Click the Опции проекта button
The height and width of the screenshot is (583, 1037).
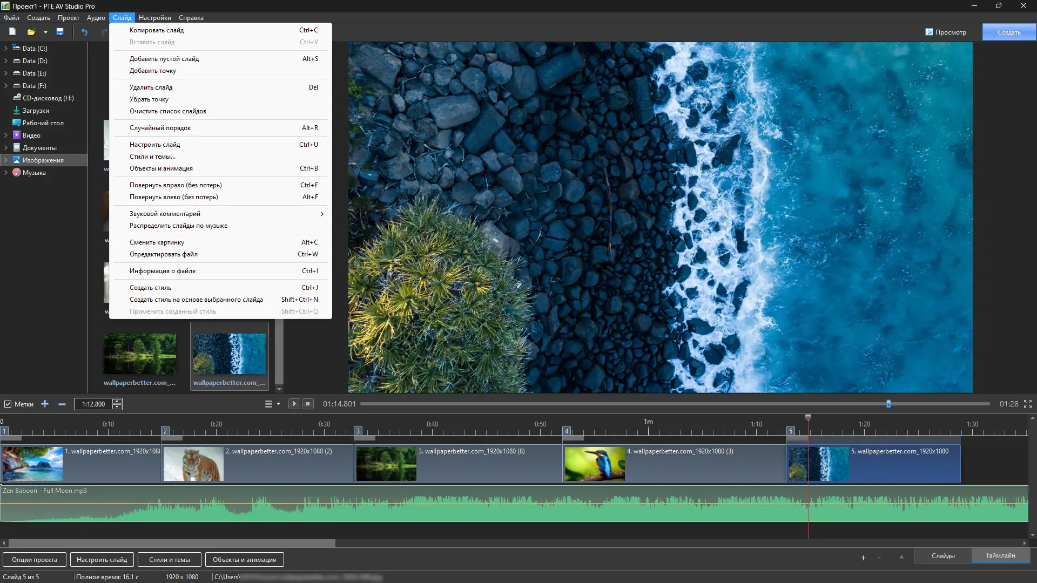coord(35,560)
